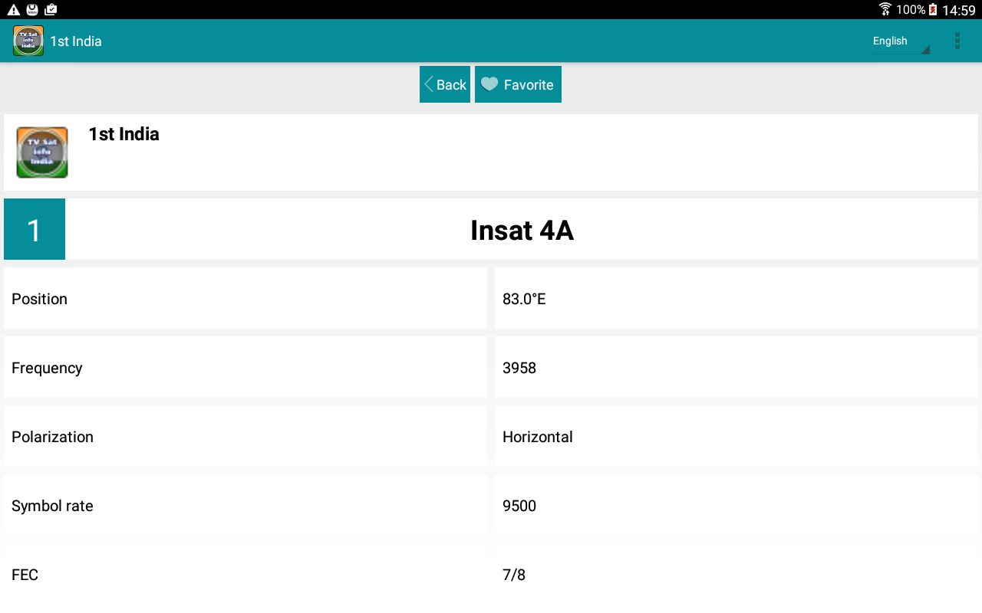Tap the TV Sat Info India app icon in title bar
Image resolution: width=982 pixels, height=613 pixels.
tap(28, 41)
